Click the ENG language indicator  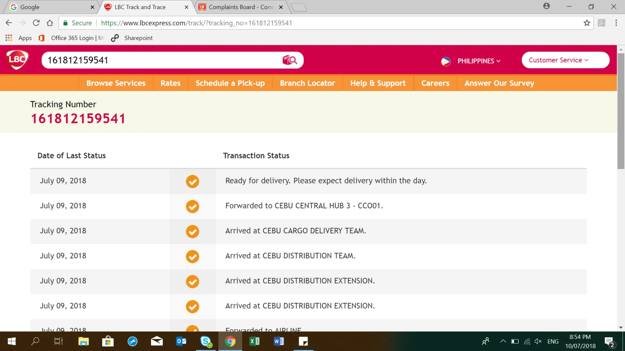(x=553, y=341)
